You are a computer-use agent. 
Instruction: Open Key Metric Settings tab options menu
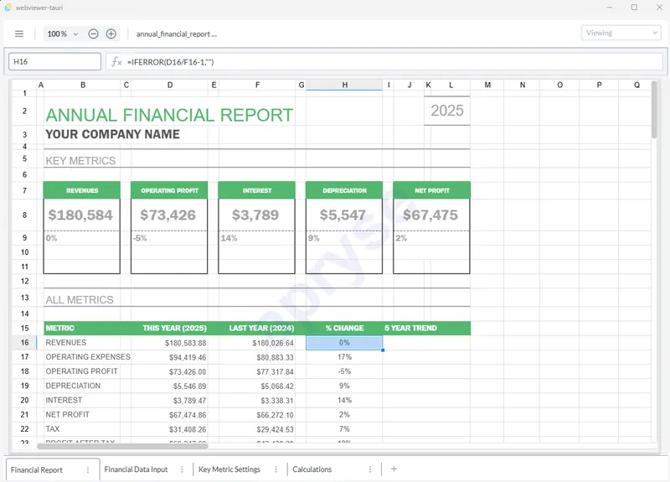276,470
